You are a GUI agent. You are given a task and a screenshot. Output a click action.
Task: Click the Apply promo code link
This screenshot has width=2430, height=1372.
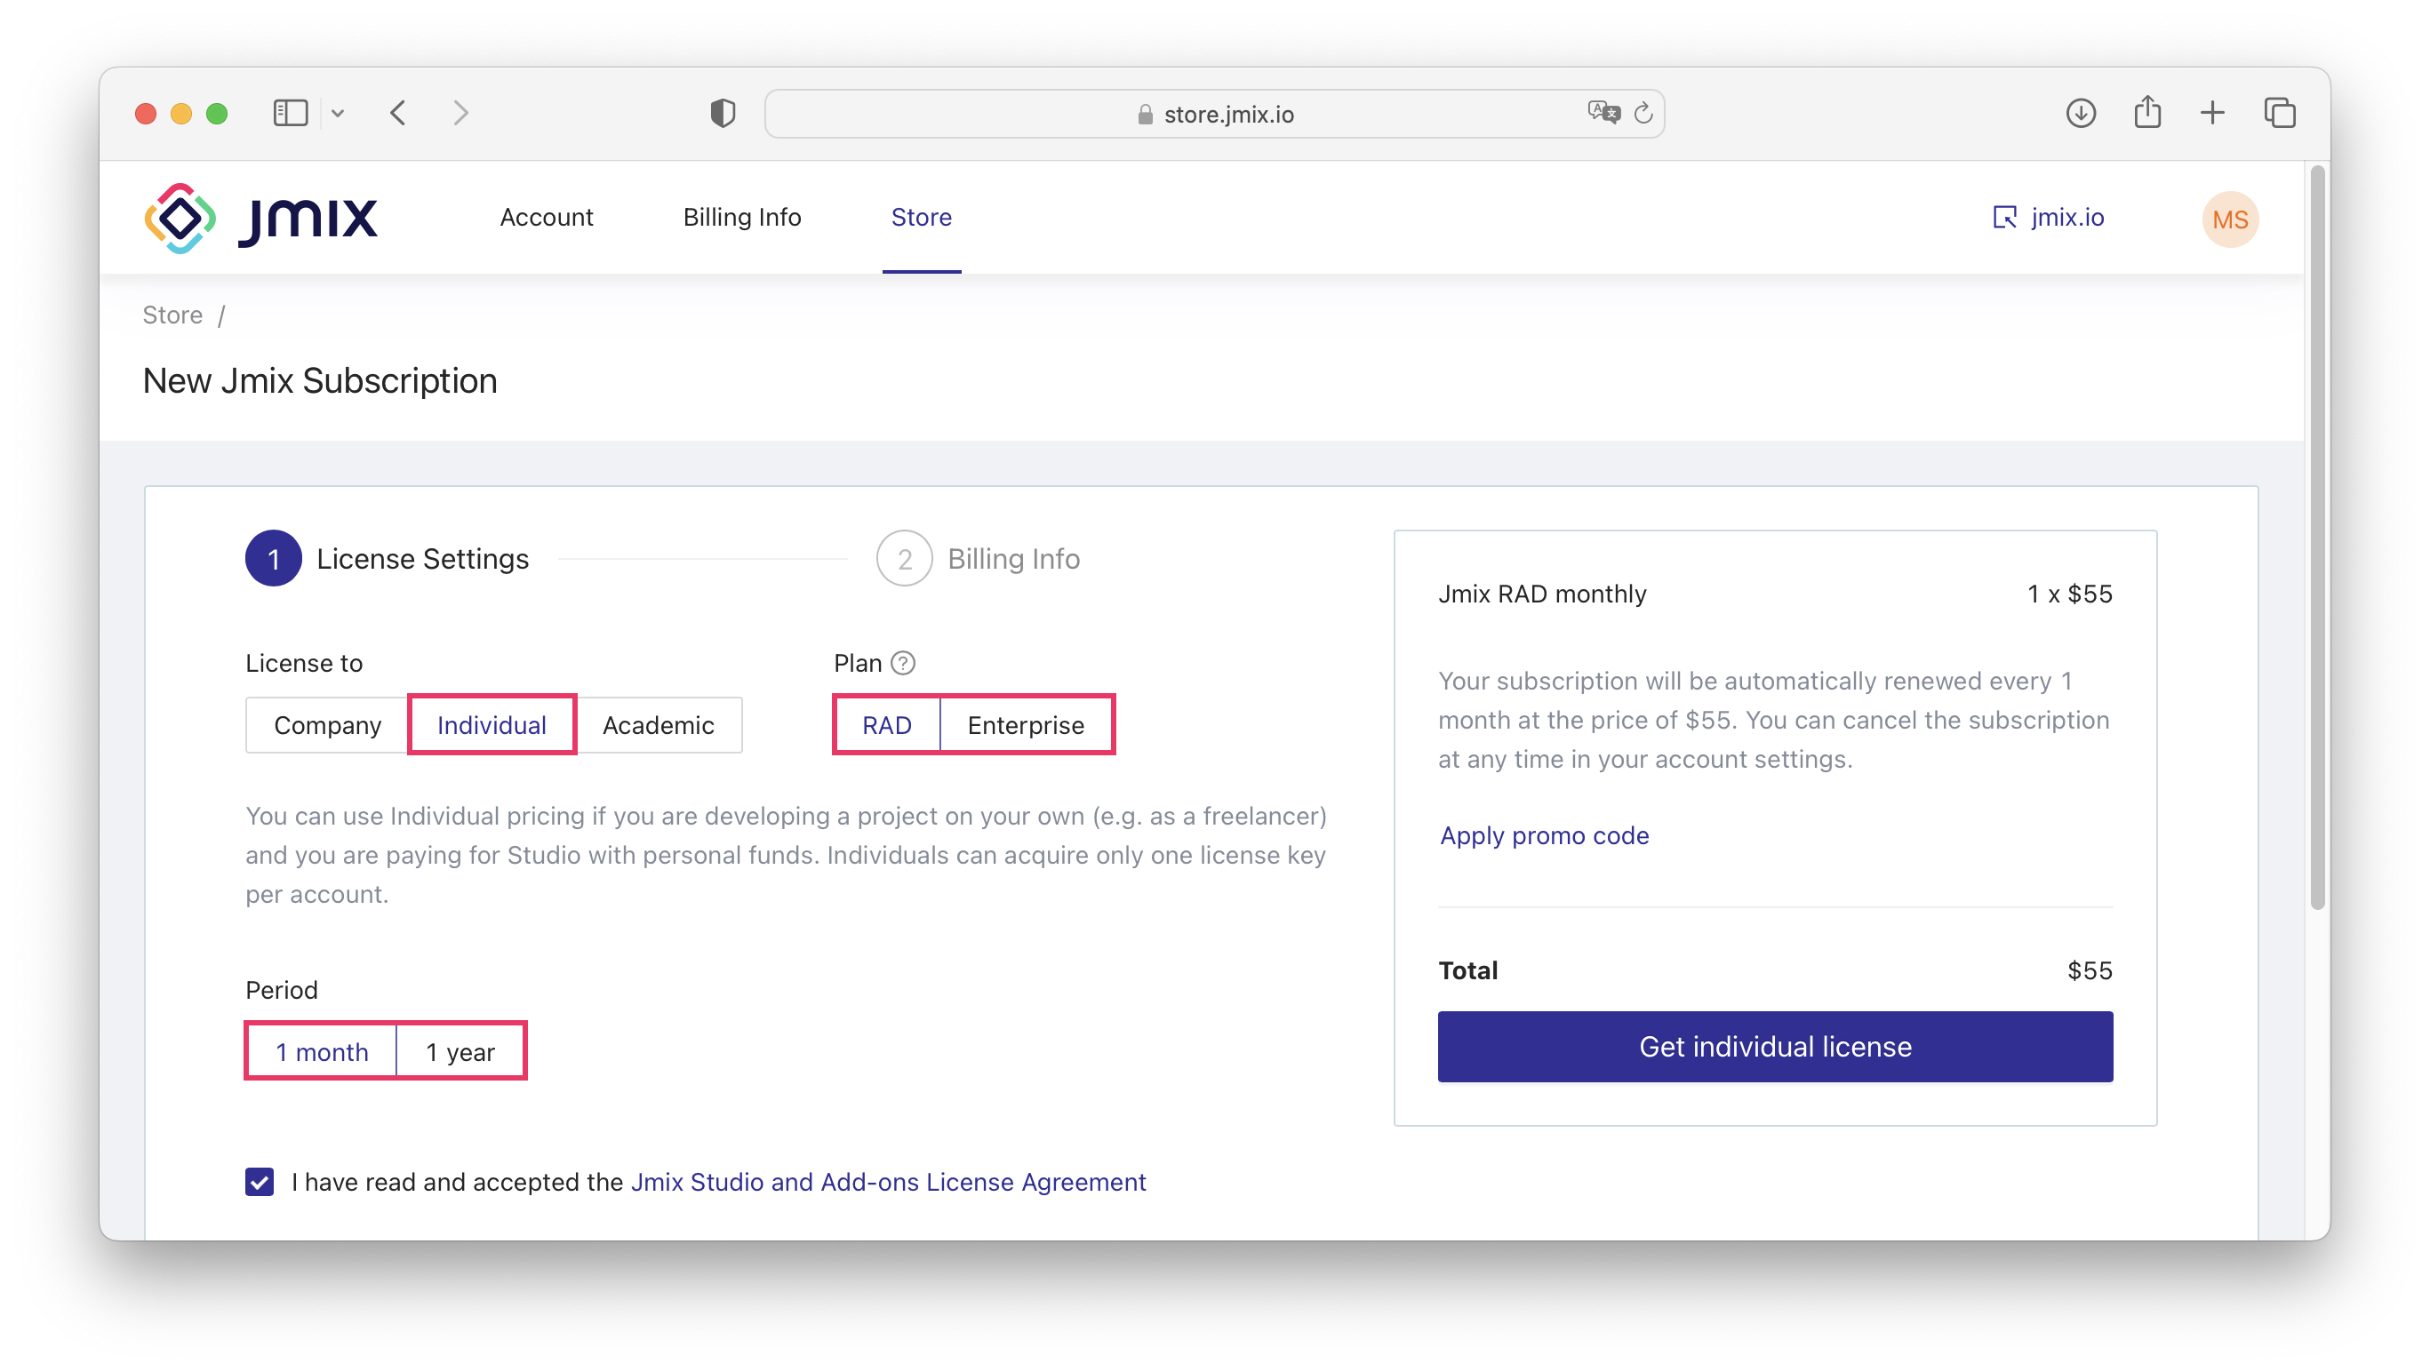pyautogui.click(x=1542, y=834)
